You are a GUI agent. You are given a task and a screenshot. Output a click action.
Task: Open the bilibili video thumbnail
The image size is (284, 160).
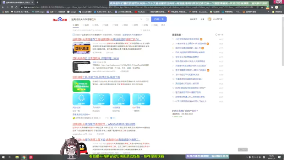[81, 67]
